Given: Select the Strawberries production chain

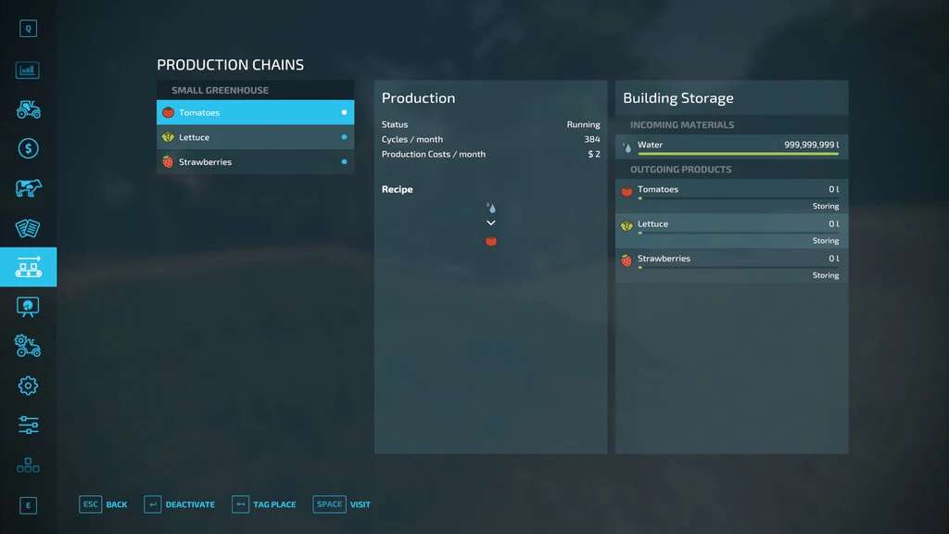Looking at the screenshot, I should [255, 162].
